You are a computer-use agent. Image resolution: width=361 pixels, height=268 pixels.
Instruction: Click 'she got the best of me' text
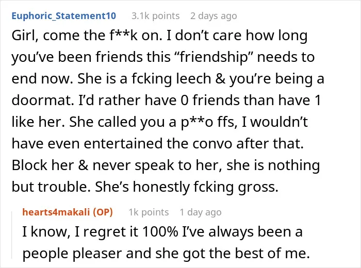233,253
